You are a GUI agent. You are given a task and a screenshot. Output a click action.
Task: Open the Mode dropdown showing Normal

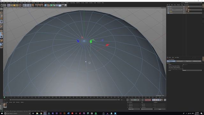(192, 70)
